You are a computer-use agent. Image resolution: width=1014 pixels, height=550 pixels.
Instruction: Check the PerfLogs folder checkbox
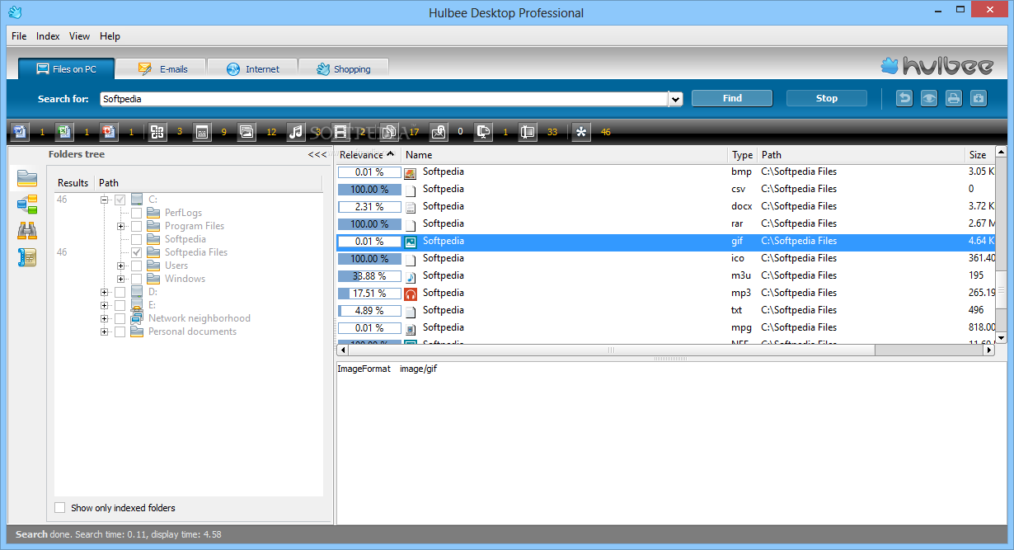pos(137,213)
